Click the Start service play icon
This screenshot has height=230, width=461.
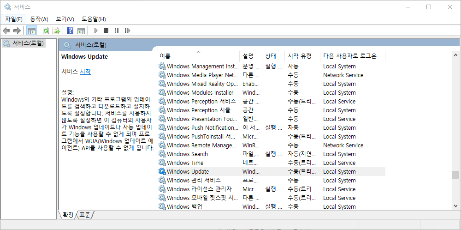95,30
